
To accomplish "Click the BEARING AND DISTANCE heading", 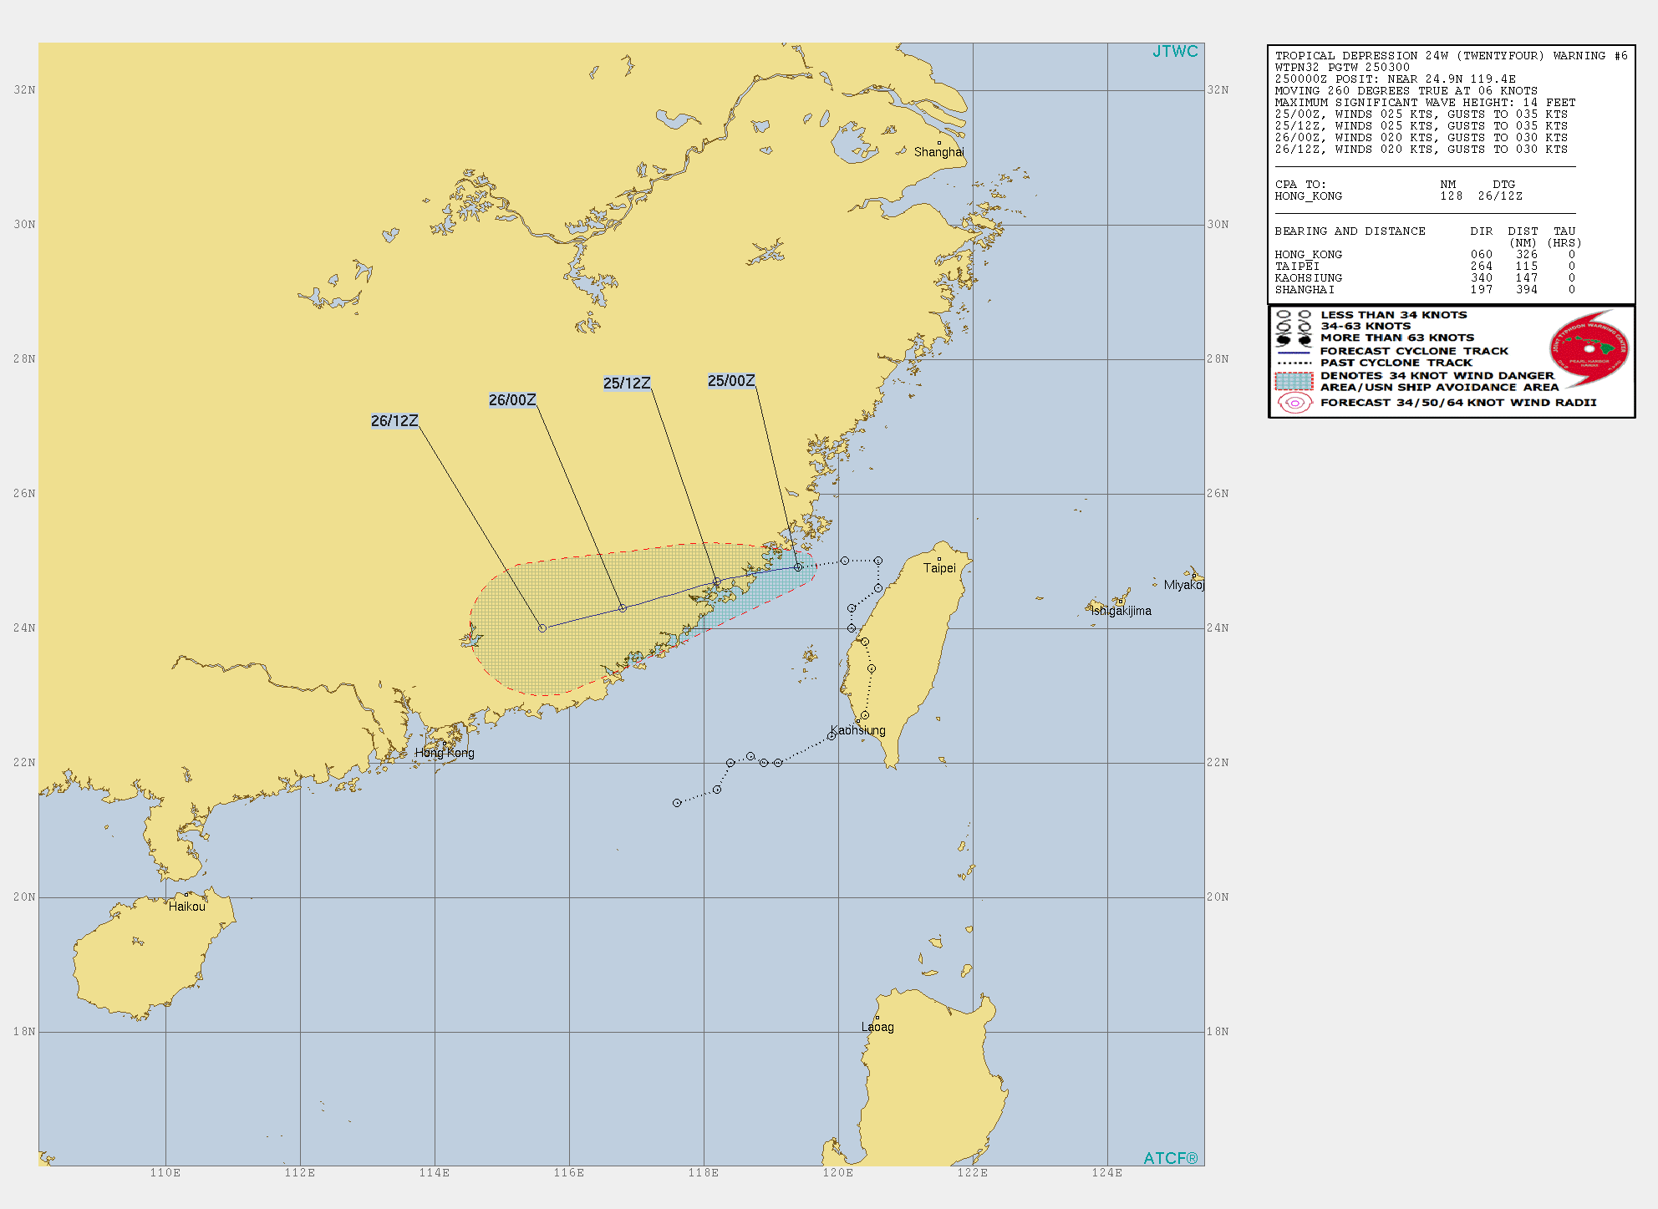I will [x=1350, y=231].
